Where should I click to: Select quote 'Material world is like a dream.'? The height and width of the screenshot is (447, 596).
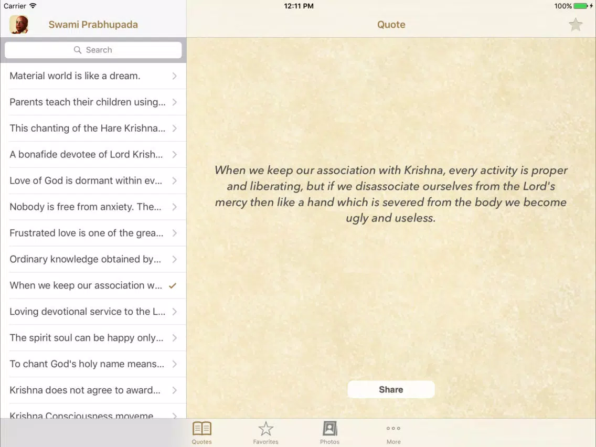pyautogui.click(x=93, y=76)
